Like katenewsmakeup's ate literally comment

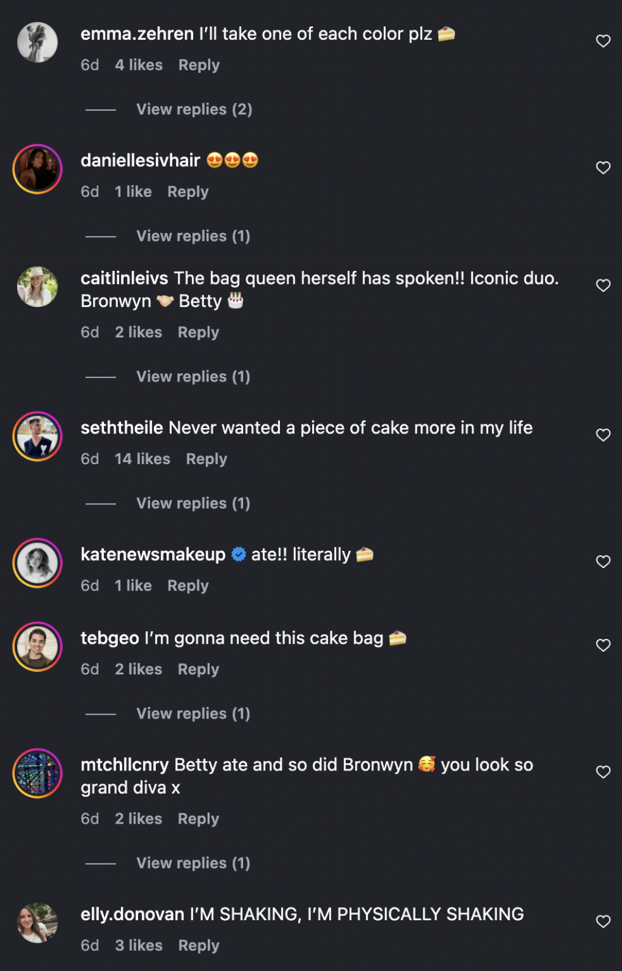(603, 561)
